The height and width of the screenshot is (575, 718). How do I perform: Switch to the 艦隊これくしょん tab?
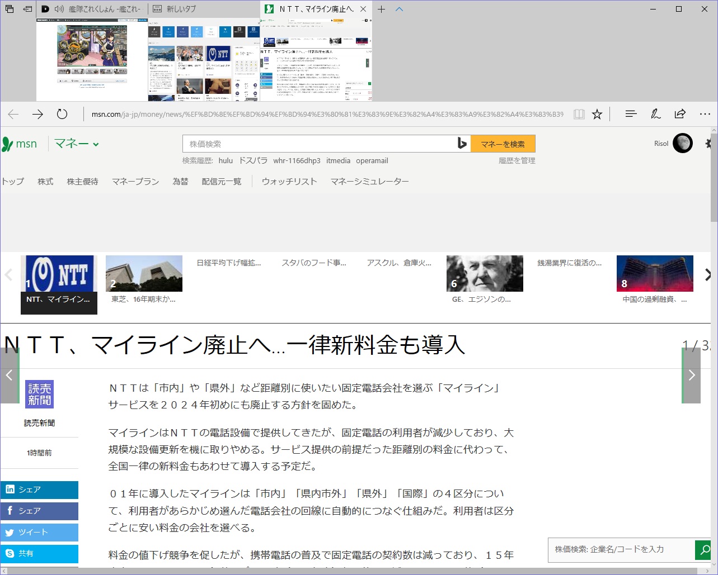click(x=92, y=9)
